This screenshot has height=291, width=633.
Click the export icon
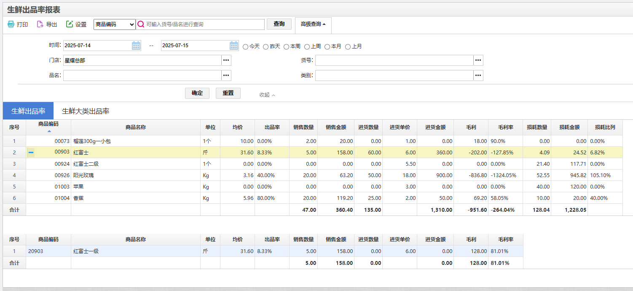(x=40, y=24)
